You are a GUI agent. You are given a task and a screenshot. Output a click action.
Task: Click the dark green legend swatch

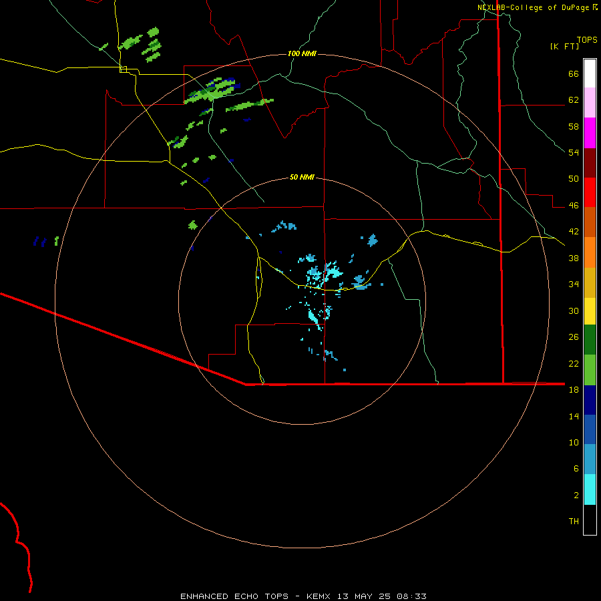pos(590,340)
